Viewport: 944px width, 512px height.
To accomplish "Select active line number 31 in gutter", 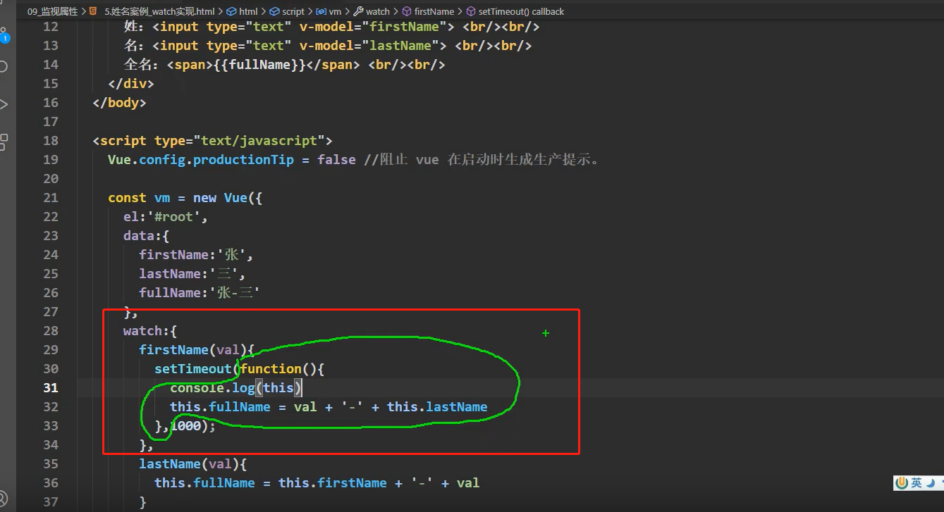I will pyautogui.click(x=51, y=388).
